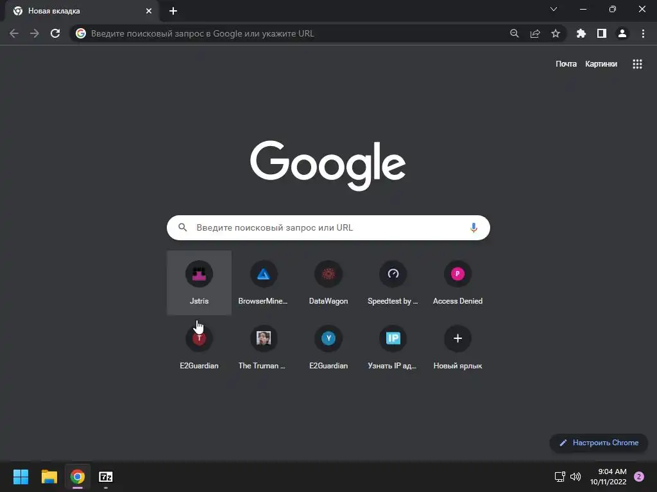Focus the Google search box on page

[328, 227]
